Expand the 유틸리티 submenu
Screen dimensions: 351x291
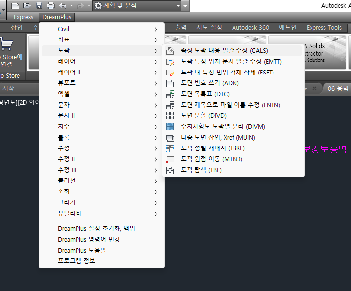[x=102, y=214]
